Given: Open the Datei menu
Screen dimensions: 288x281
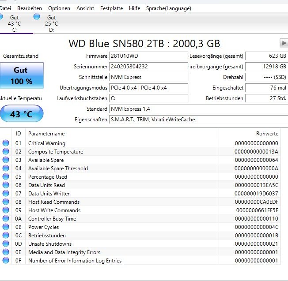Looking at the screenshot, I should [x=5, y=8].
